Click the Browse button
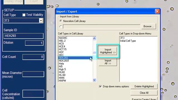The height and width of the screenshot is (100, 178). 149,26
